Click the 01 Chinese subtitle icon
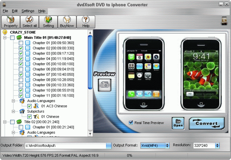The width and height of the screenshot is (231, 160). (36, 117)
